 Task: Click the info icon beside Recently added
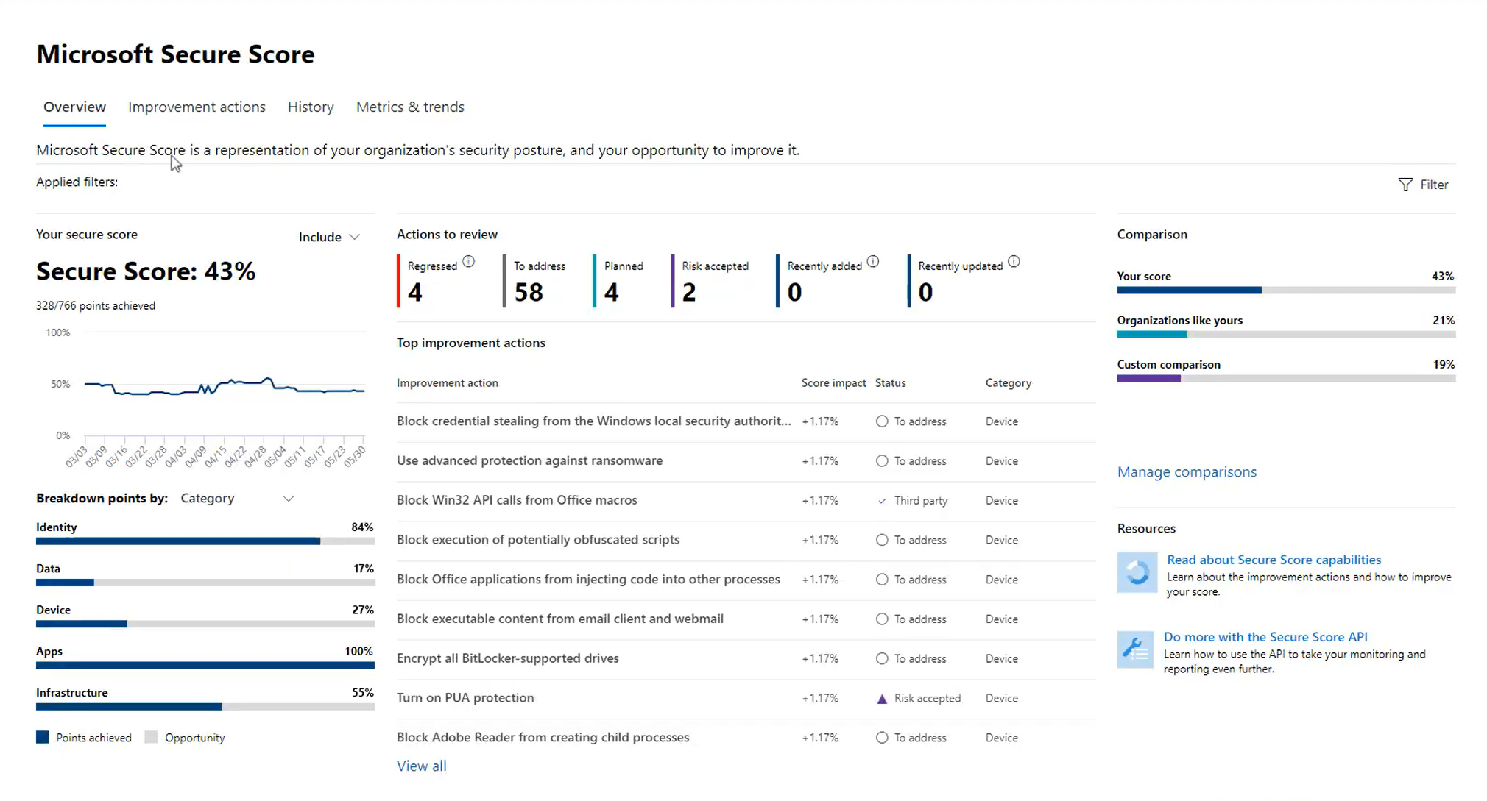(x=873, y=262)
